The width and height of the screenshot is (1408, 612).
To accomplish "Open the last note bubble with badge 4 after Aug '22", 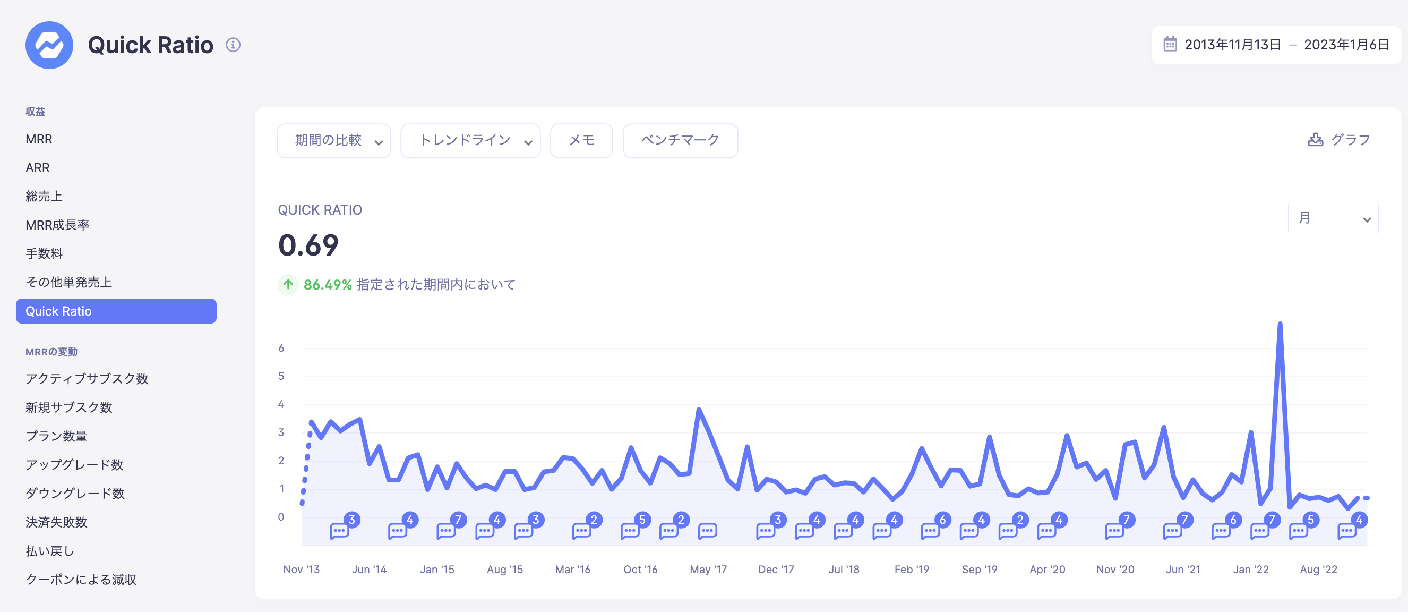I will tap(1346, 531).
